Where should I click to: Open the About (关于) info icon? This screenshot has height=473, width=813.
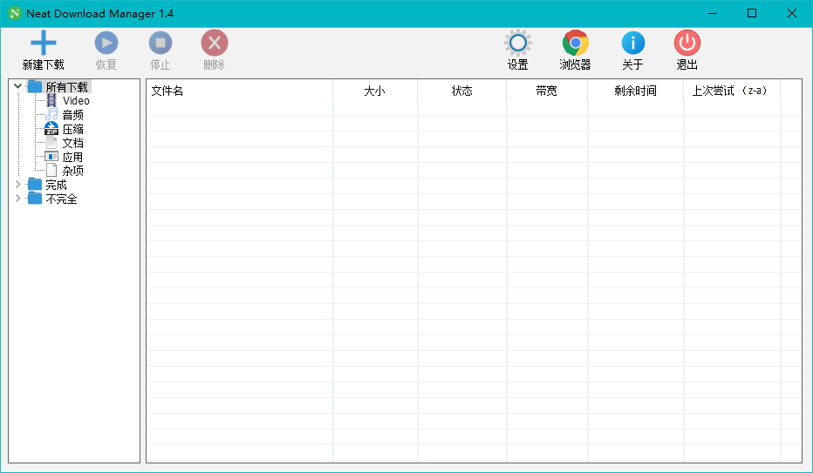[633, 43]
